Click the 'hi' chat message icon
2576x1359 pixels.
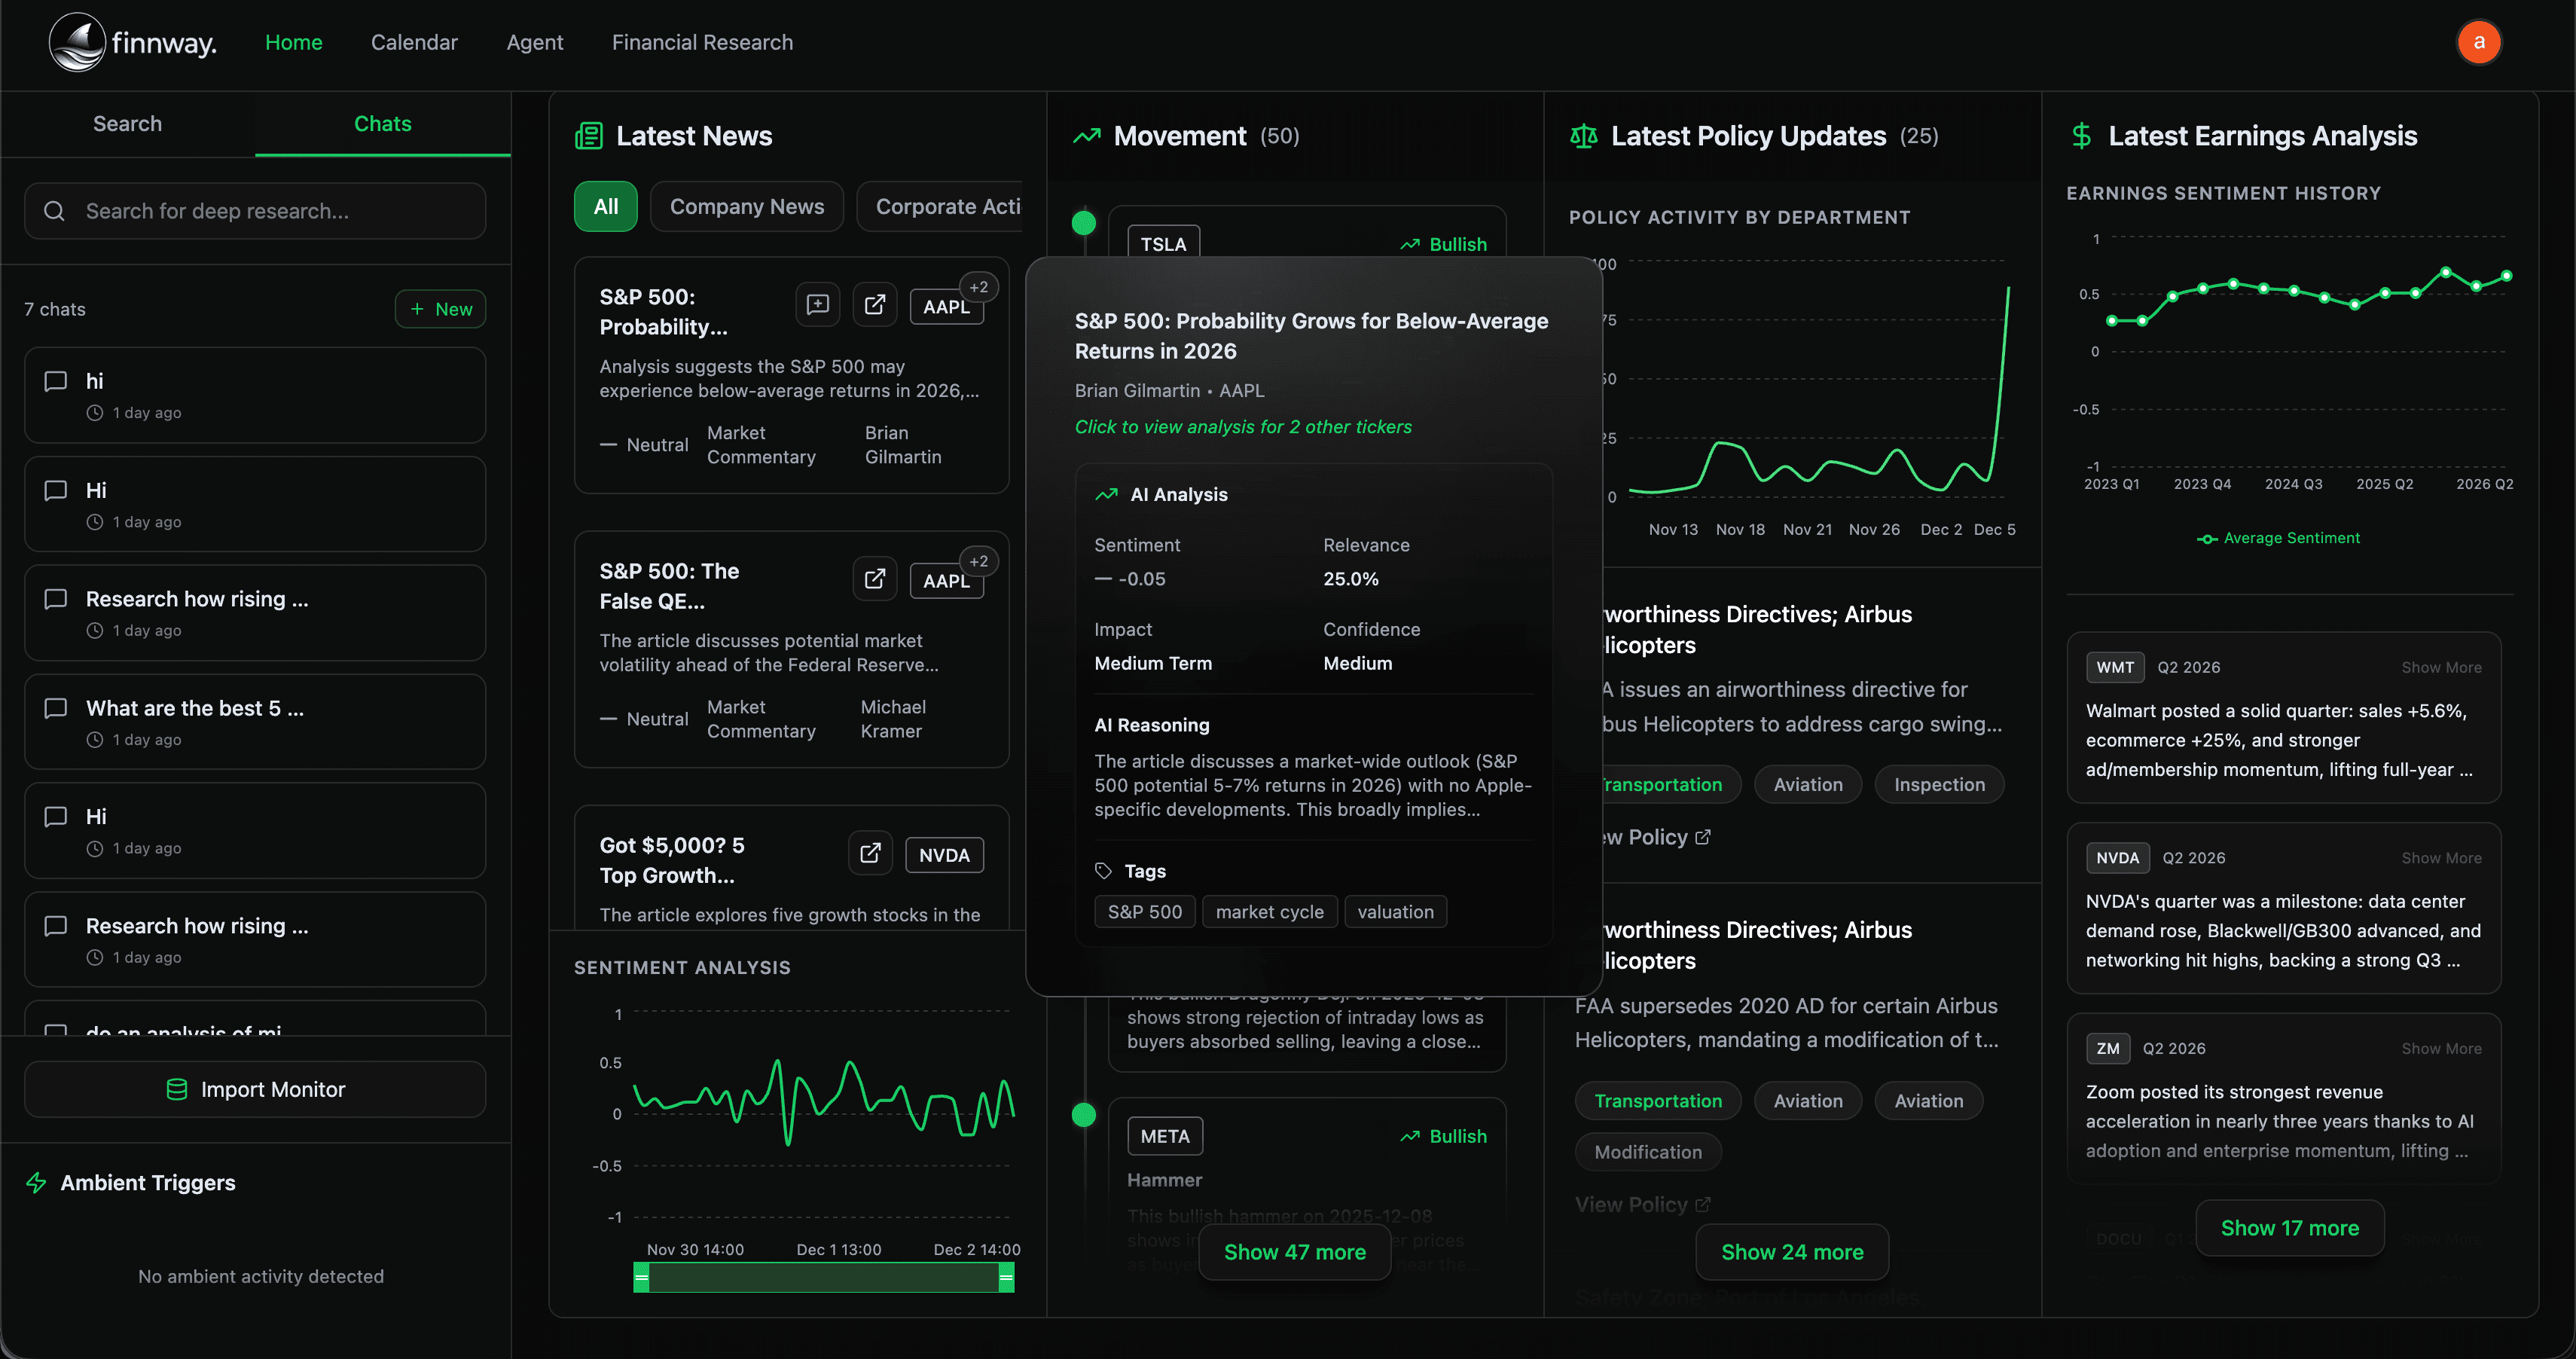click(56, 381)
